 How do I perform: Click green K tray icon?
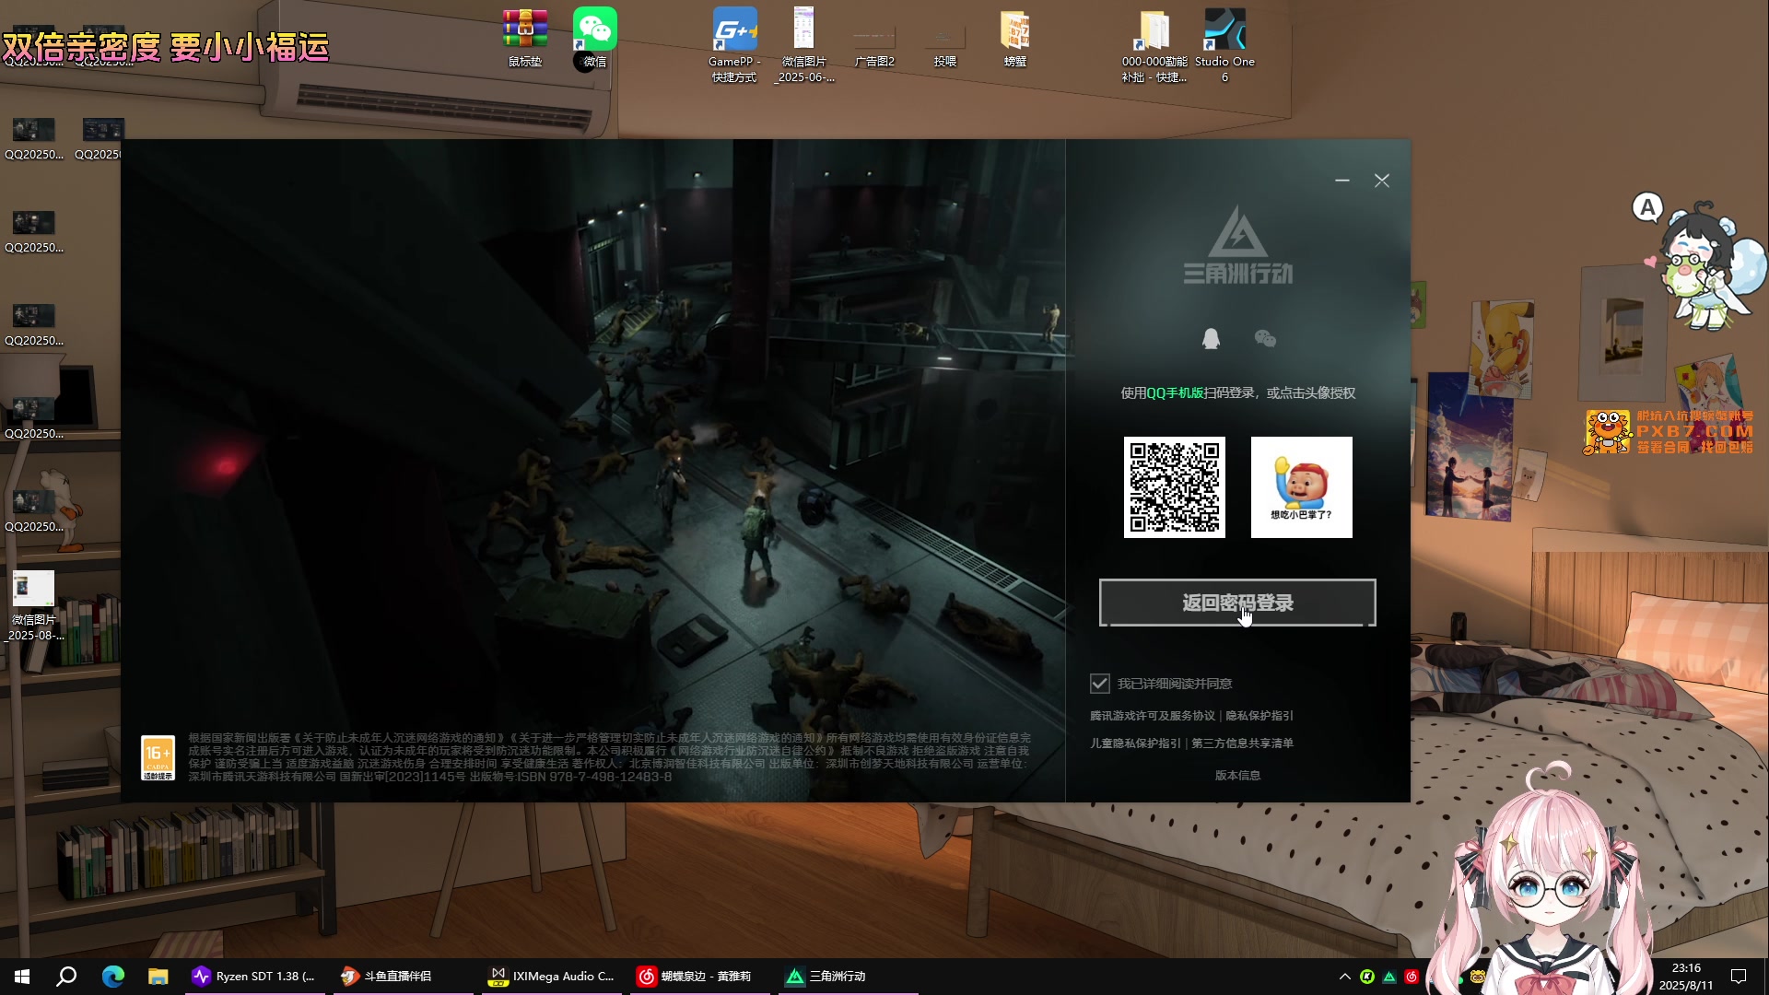[x=1367, y=977]
